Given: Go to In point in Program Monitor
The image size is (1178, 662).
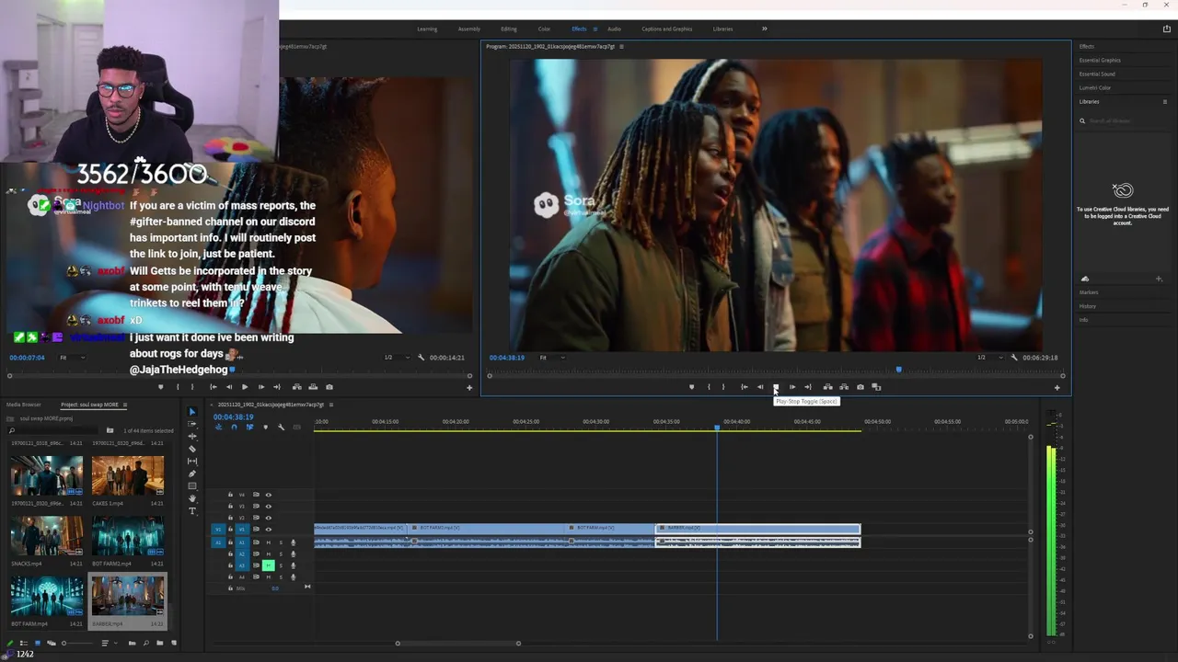Looking at the screenshot, I should click(x=744, y=387).
